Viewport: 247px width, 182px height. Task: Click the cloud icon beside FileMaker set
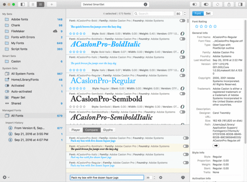click(55, 31)
